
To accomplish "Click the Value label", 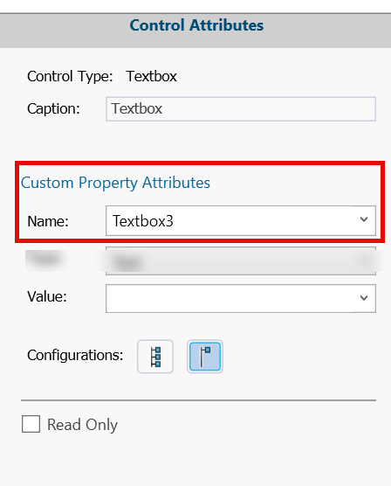I will tap(47, 296).
